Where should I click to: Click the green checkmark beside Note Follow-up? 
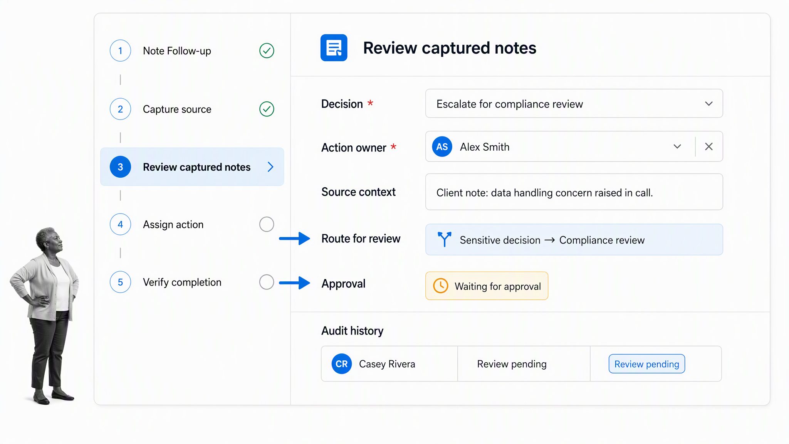pyautogui.click(x=267, y=50)
